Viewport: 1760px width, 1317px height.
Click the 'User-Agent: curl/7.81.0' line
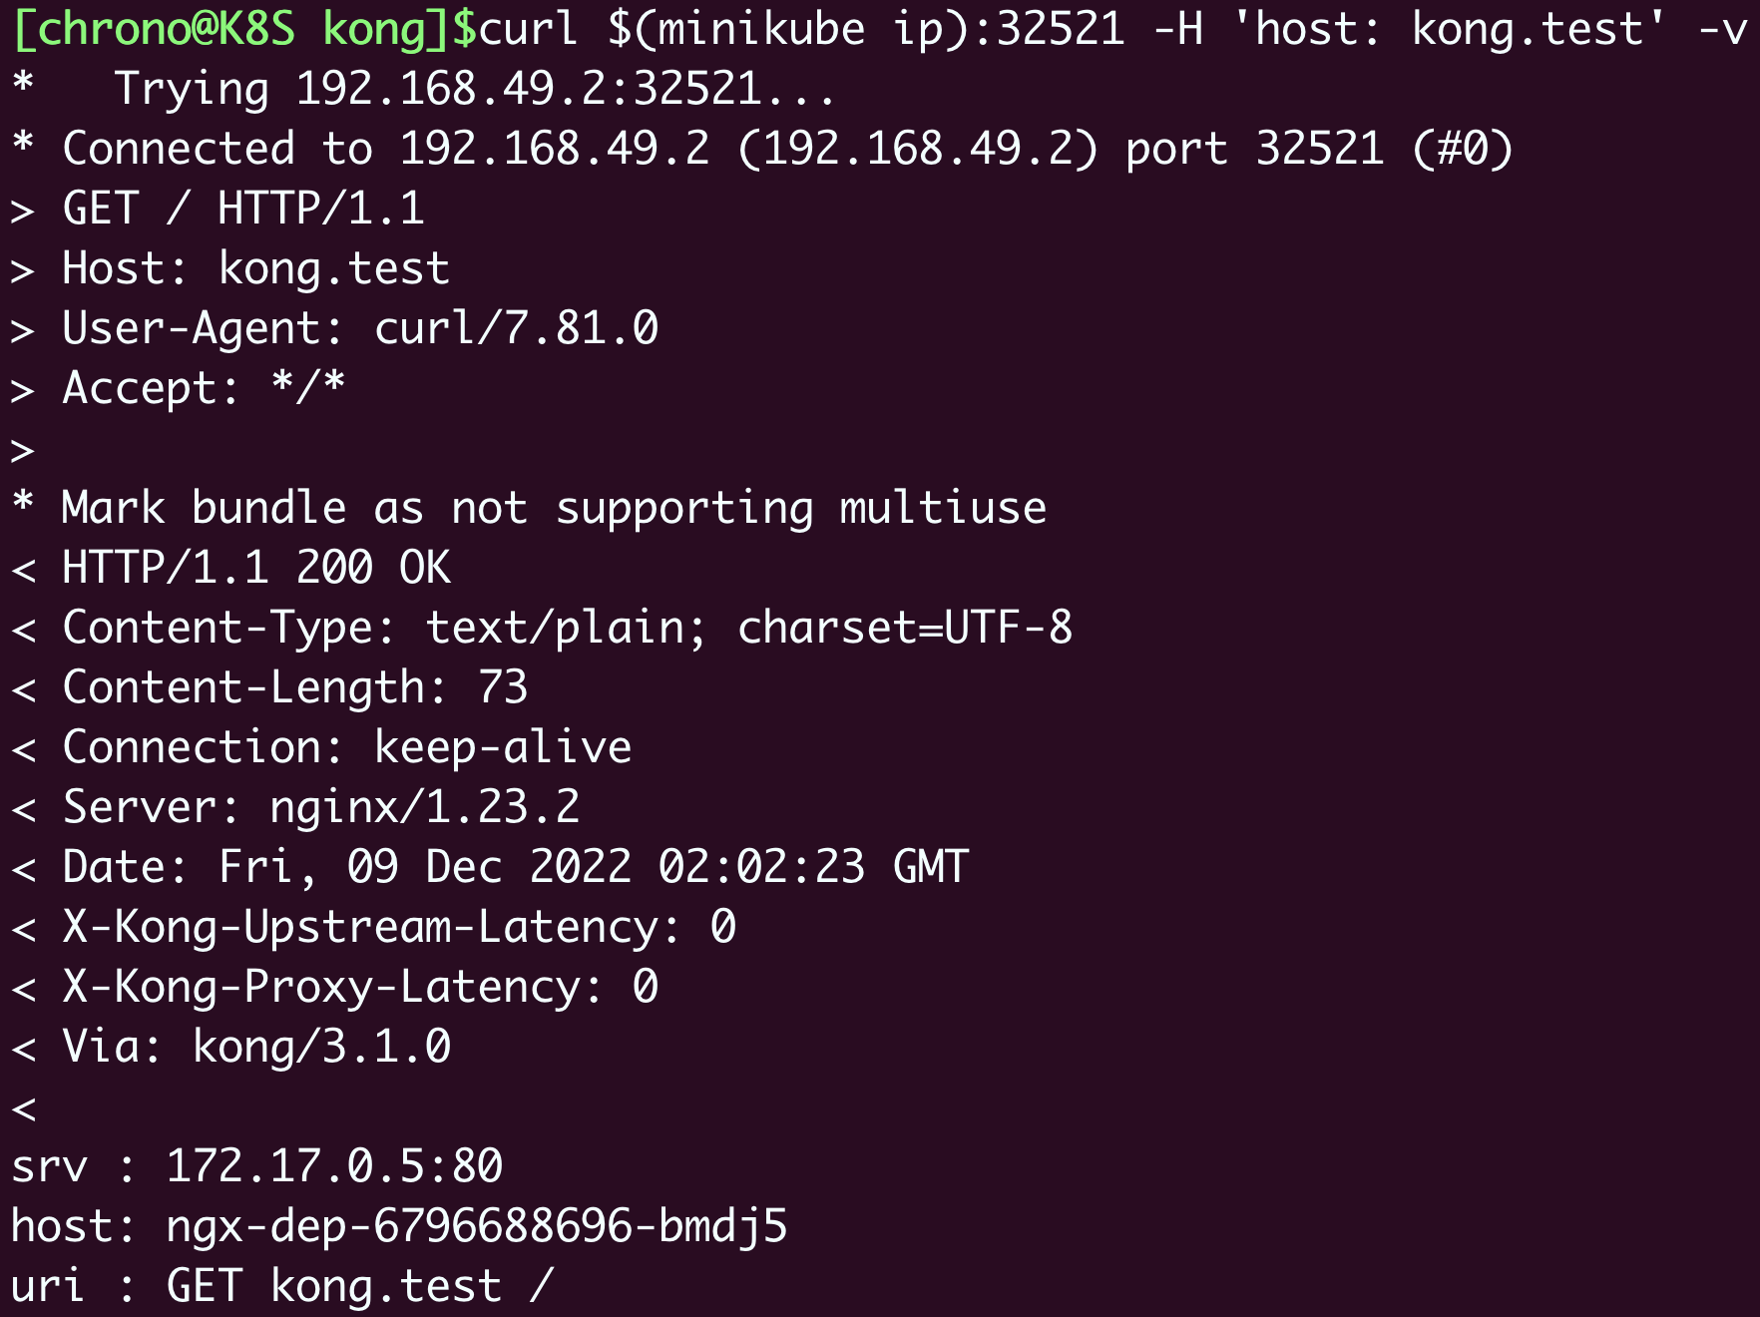pos(360,329)
